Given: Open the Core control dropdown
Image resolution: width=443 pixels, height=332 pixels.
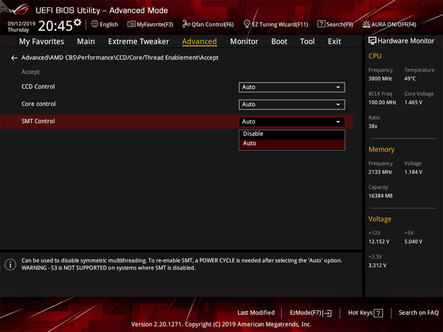Looking at the screenshot, I should click(x=292, y=105).
